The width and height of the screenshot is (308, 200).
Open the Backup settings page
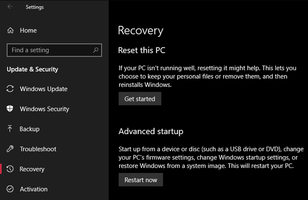(29, 129)
